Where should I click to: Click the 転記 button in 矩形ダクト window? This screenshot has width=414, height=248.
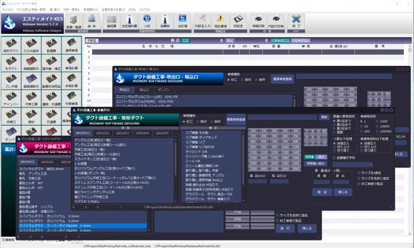tap(322, 192)
